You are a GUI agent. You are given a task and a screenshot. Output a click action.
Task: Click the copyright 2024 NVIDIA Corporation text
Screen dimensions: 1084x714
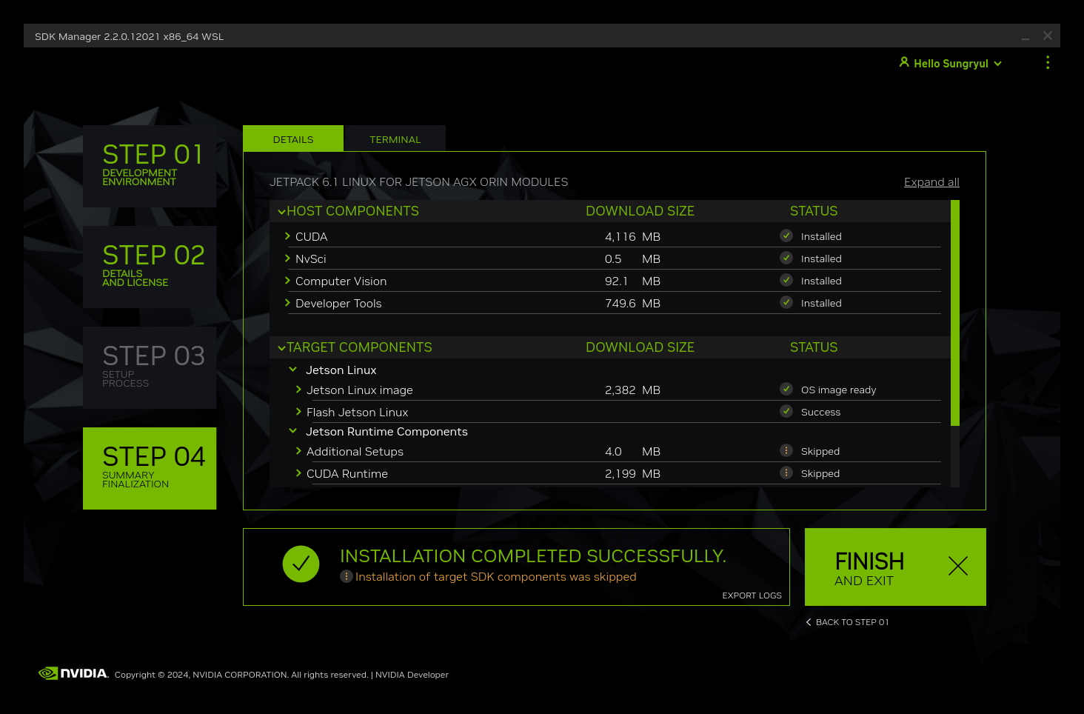[x=241, y=675]
